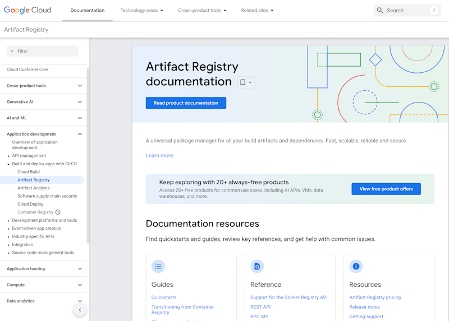Expand the API management tree item
The image size is (449, 321).
[8, 156]
